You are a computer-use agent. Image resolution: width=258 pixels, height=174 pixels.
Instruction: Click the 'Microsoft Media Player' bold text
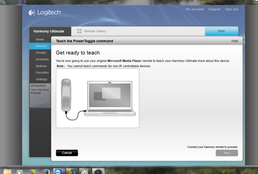tap(124, 61)
